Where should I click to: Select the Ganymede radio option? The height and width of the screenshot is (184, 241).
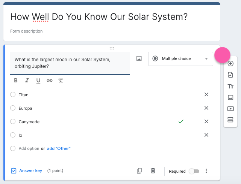[x=13, y=122]
